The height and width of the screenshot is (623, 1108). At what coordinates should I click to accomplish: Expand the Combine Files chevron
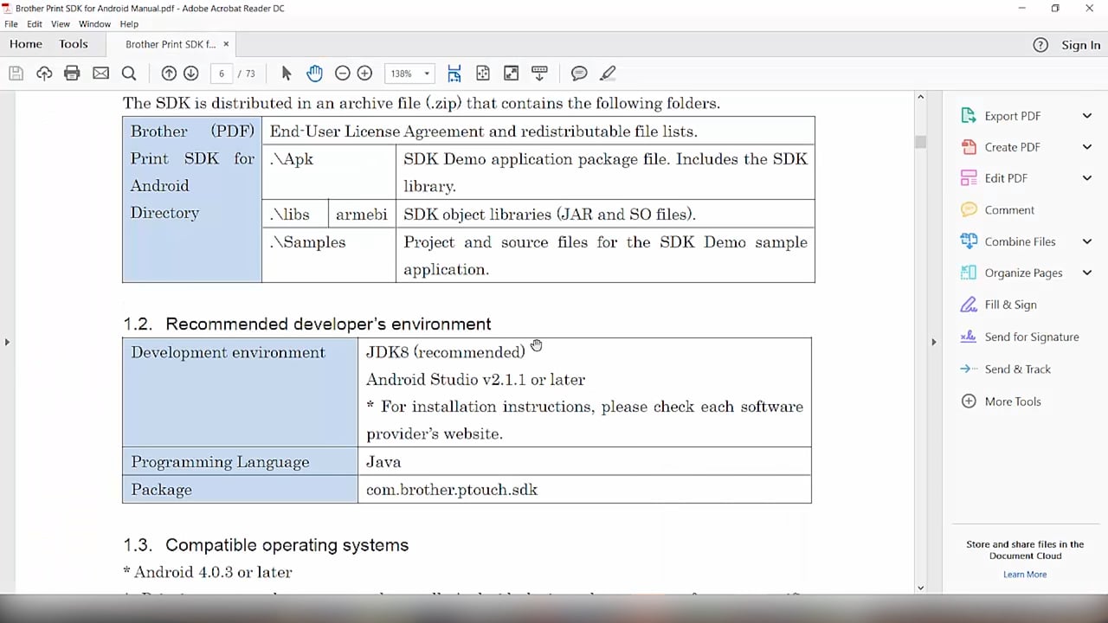pos(1087,241)
